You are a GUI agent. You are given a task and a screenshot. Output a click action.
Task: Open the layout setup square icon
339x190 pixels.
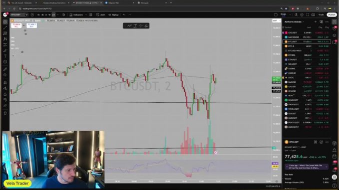coord(275,15)
